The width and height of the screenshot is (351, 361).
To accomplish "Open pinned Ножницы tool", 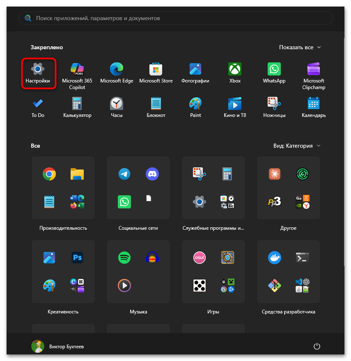I will (x=274, y=107).
